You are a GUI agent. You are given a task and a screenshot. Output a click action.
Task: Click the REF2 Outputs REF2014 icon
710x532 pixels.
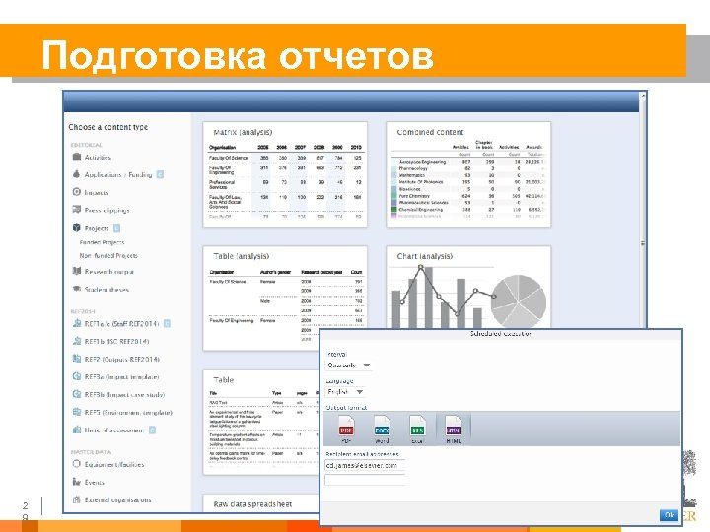click(77, 359)
